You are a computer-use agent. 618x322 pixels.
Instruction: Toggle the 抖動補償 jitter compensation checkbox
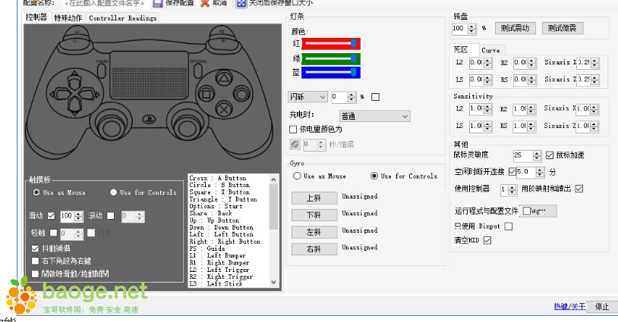pyautogui.click(x=36, y=249)
